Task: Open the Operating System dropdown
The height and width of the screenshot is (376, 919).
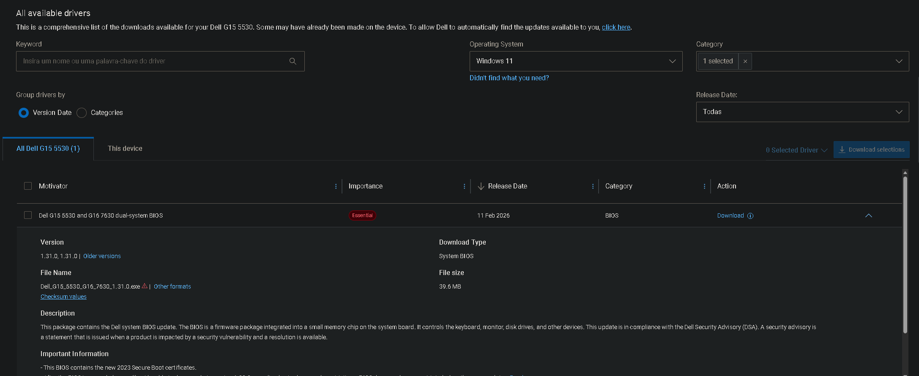Action: pos(576,61)
